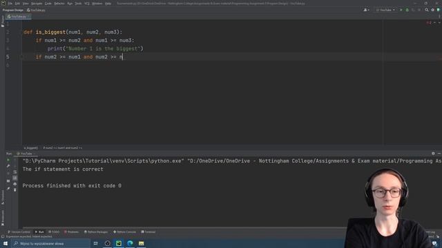
Task: Click the editor error count indicator
Action: (429, 23)
